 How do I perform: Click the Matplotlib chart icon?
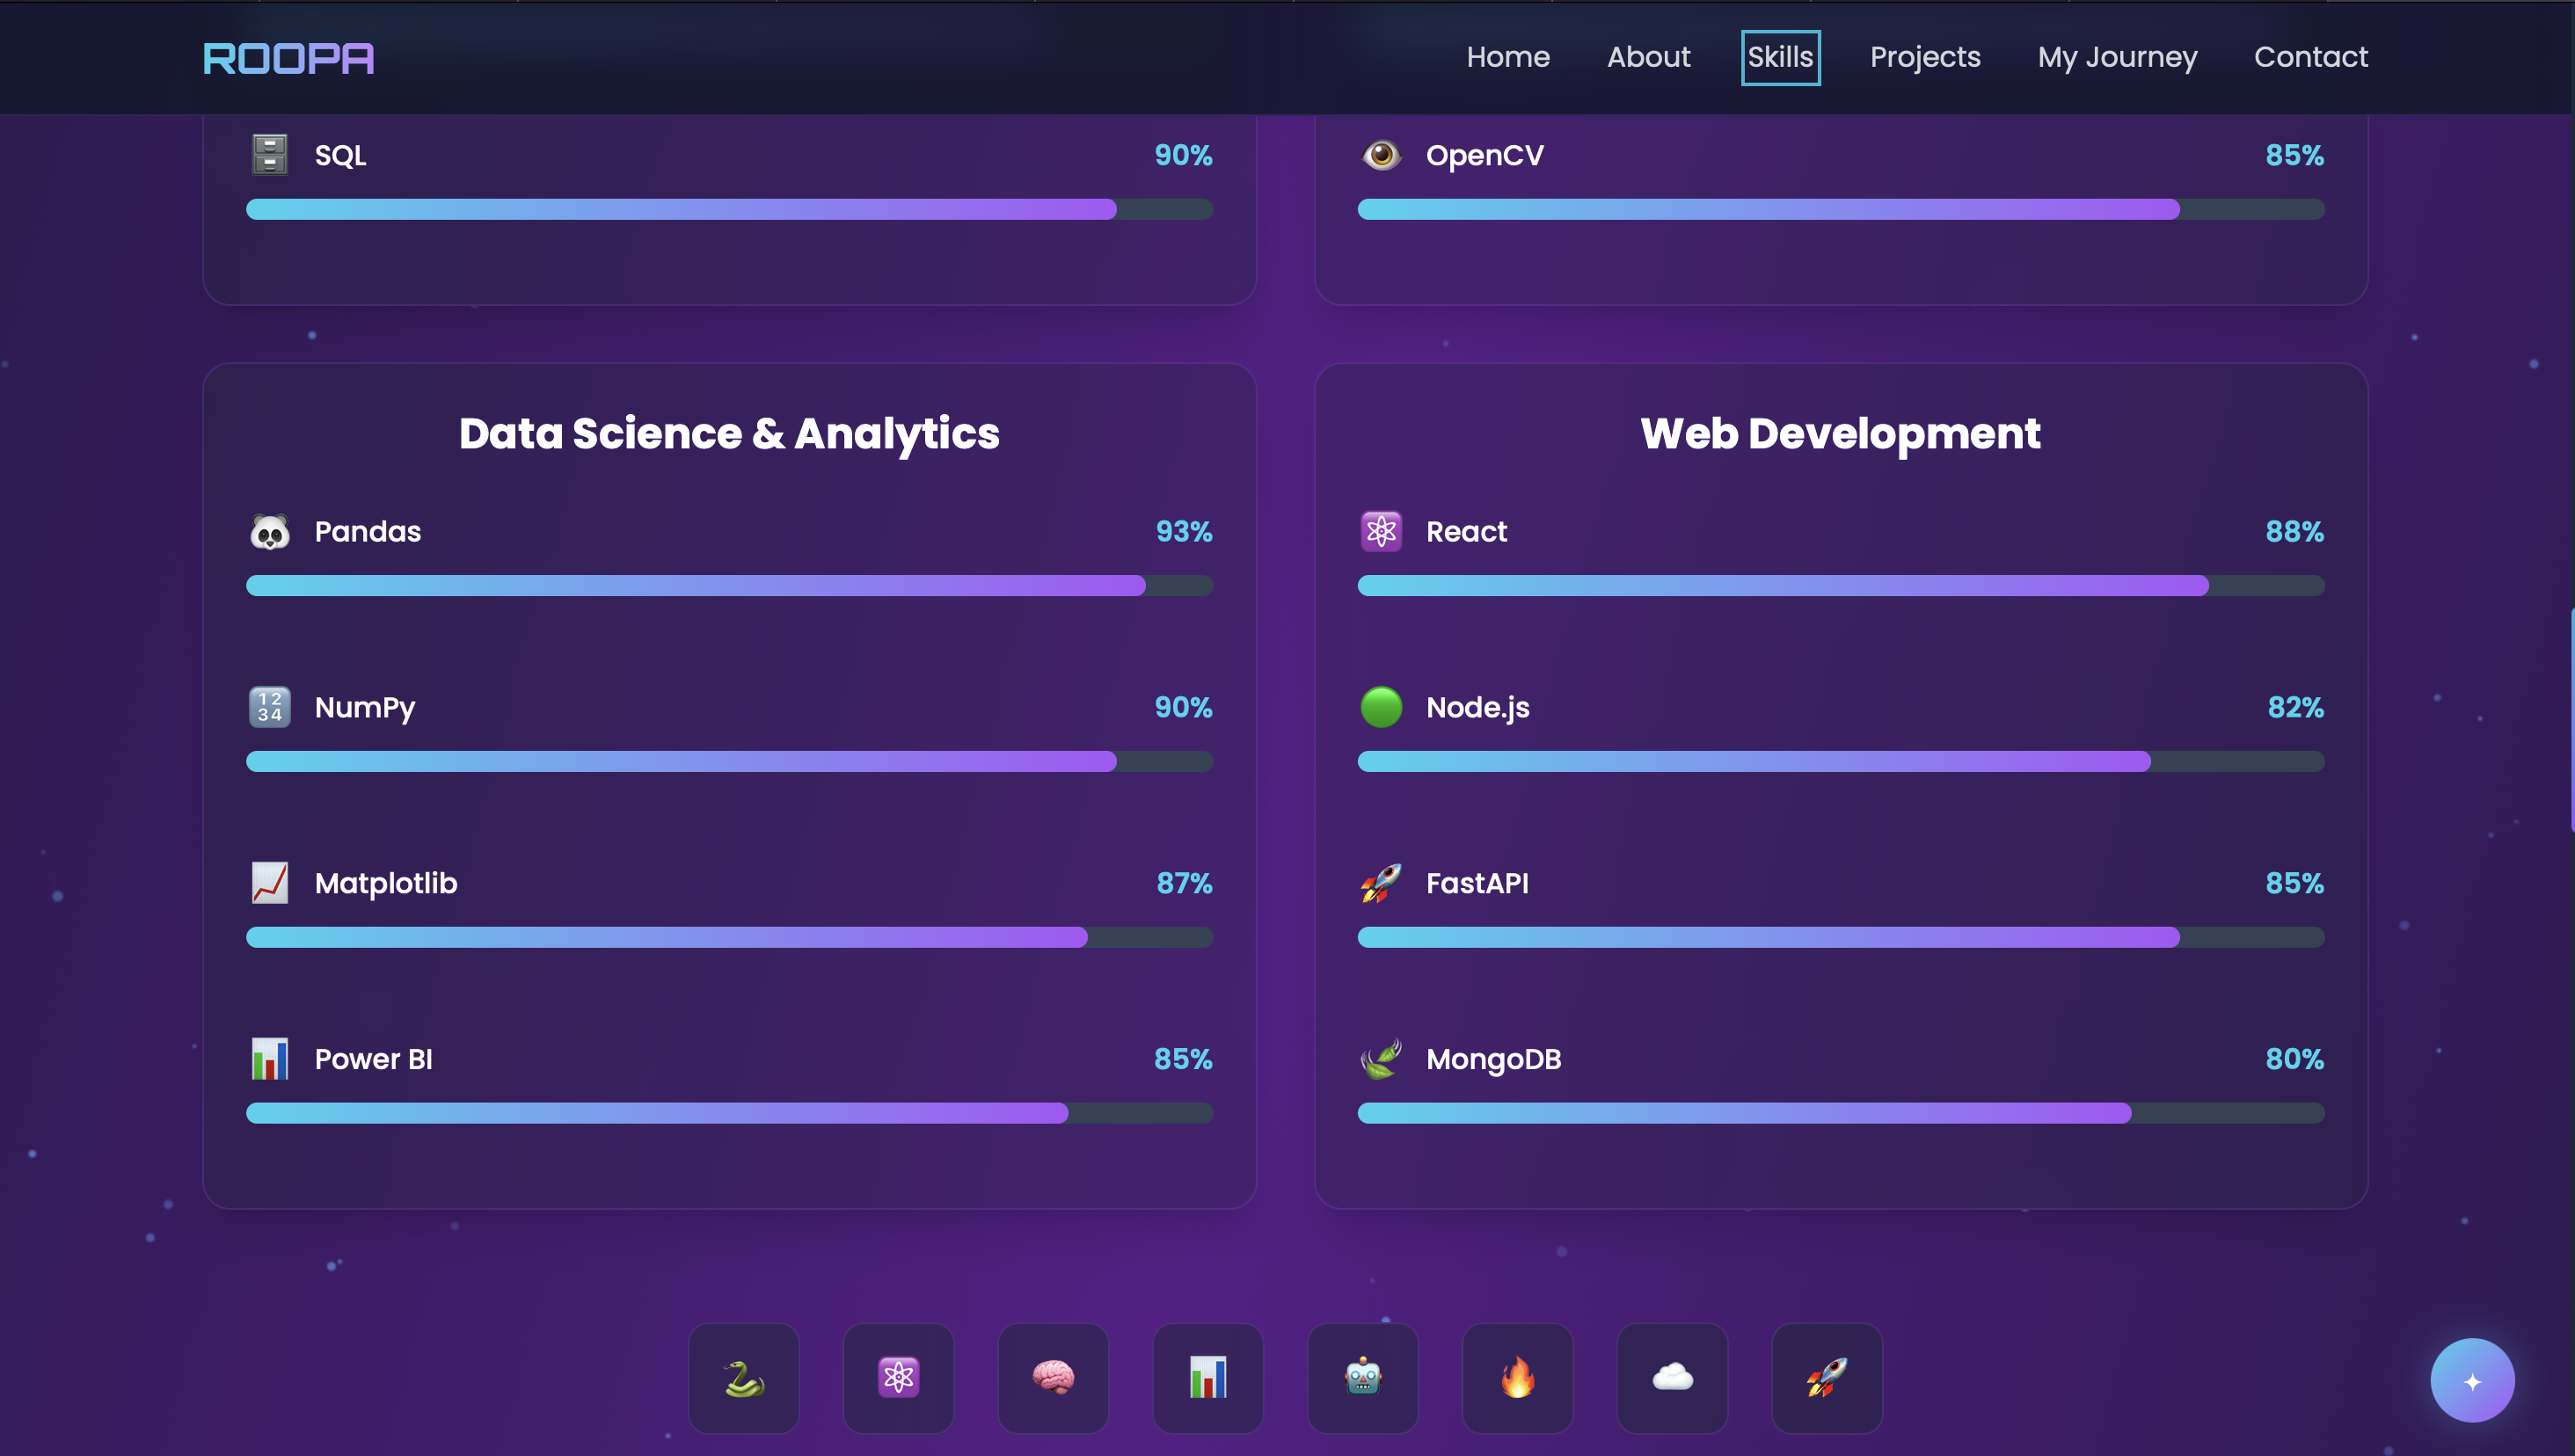coord(270,883)
